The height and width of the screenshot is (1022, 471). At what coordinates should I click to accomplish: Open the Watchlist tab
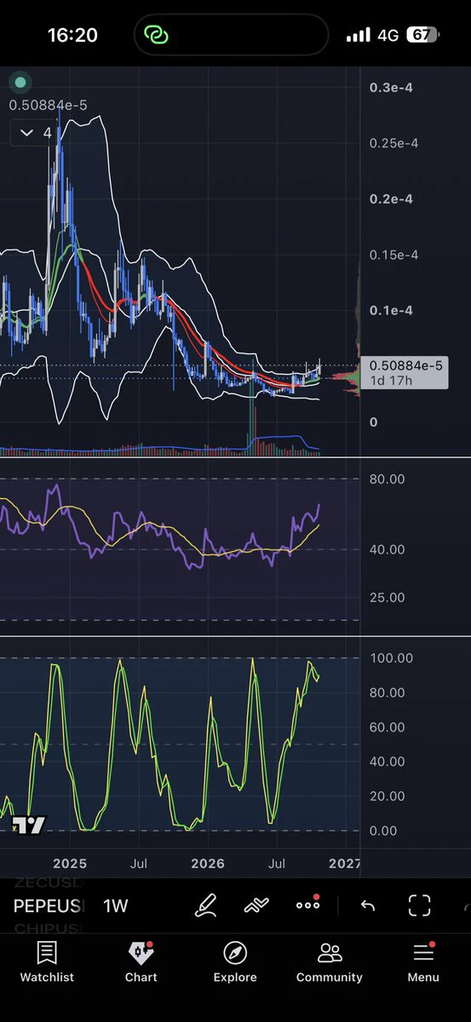(x=47, y=962)
